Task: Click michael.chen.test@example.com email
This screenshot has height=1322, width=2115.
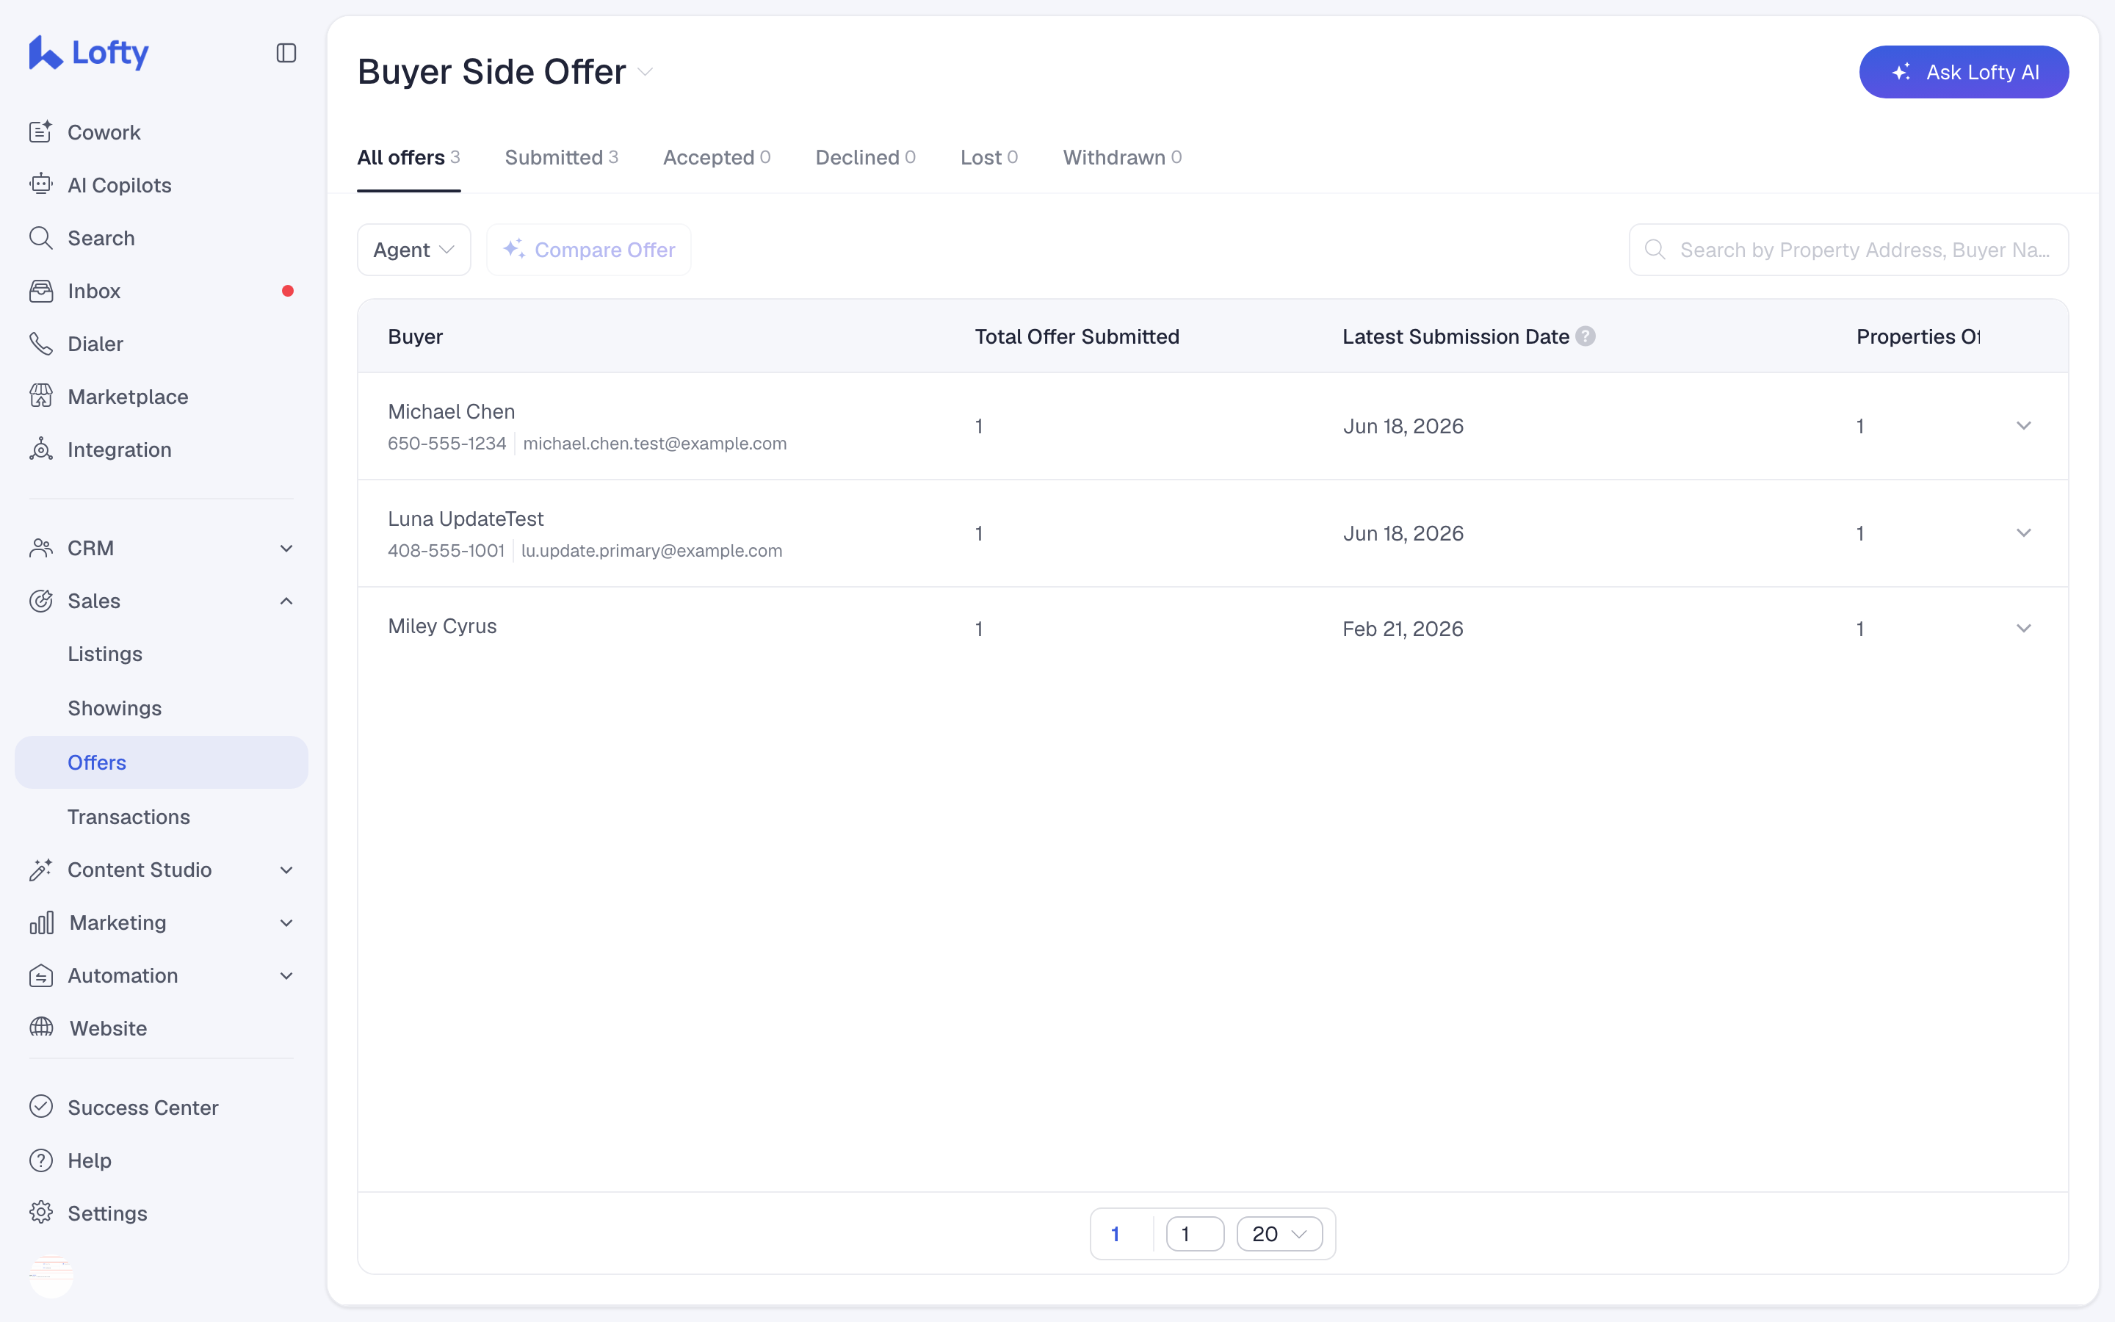Action: coord(654,444)
